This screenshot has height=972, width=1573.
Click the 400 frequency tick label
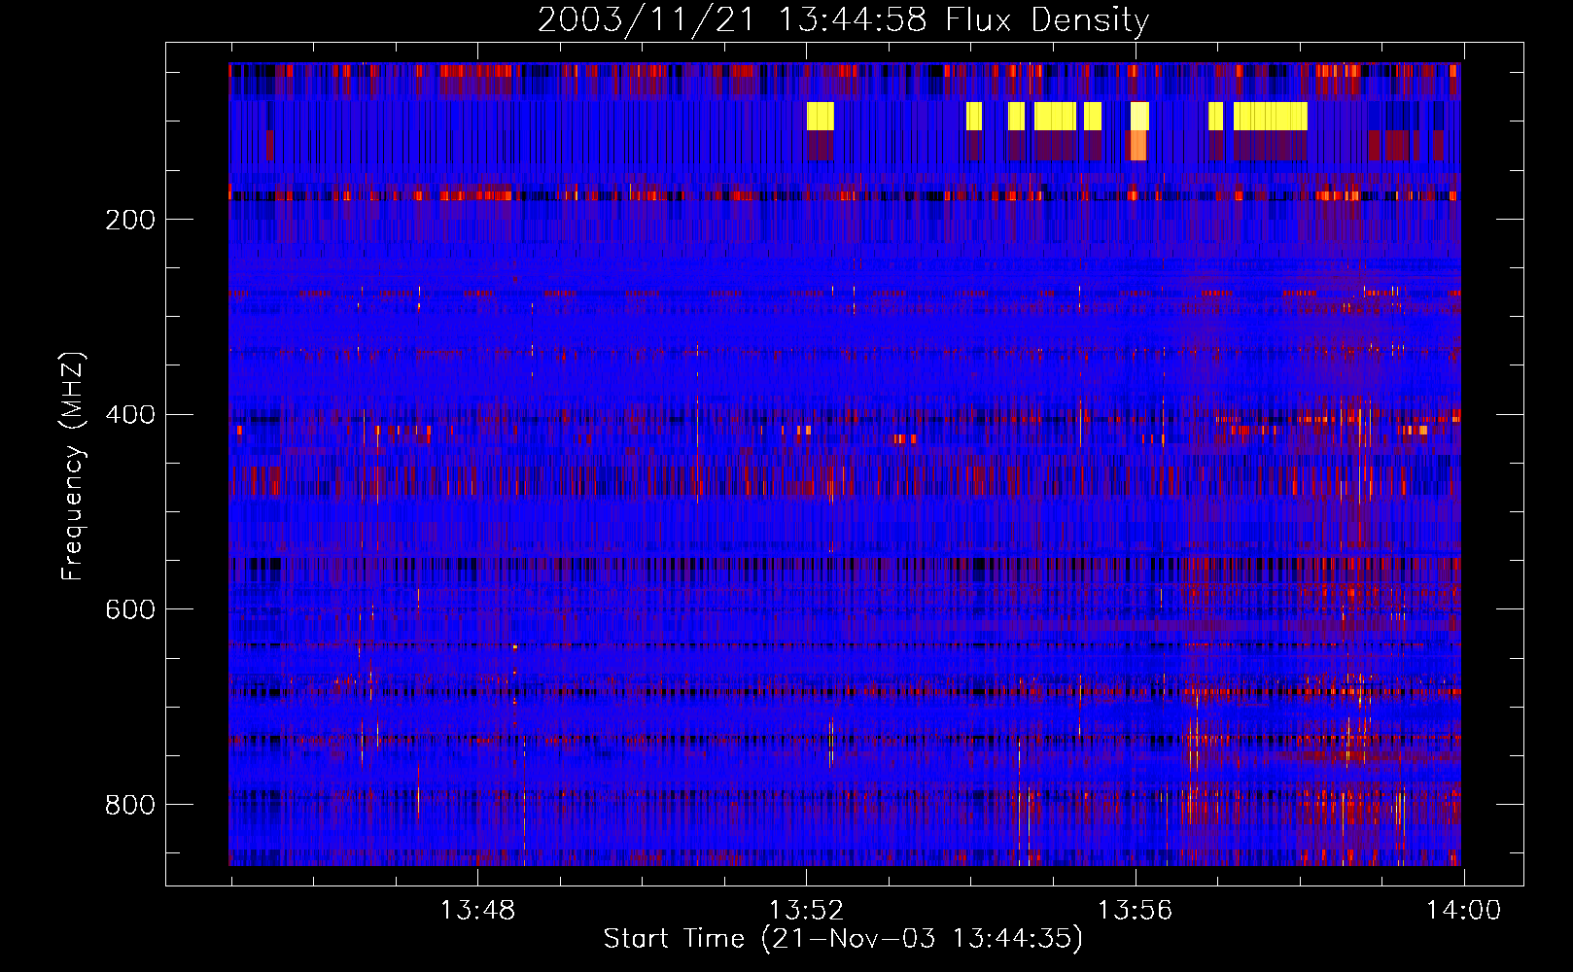coord(130,415)
